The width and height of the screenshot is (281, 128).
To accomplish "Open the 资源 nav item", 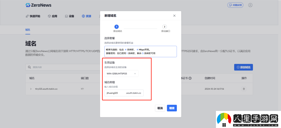I will tap(86, 16).
